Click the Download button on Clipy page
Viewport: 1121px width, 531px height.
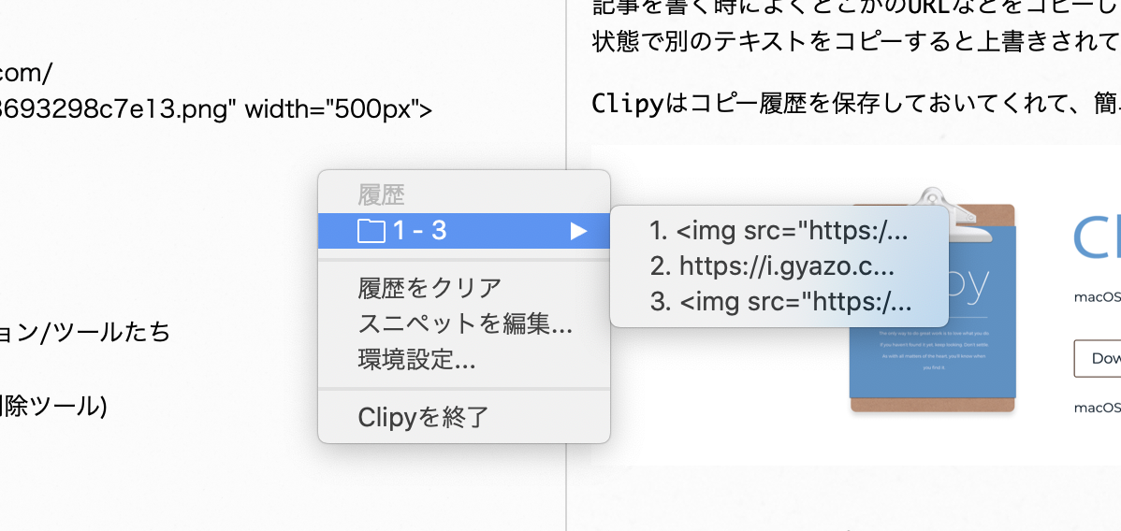[x=1098, y=359]
